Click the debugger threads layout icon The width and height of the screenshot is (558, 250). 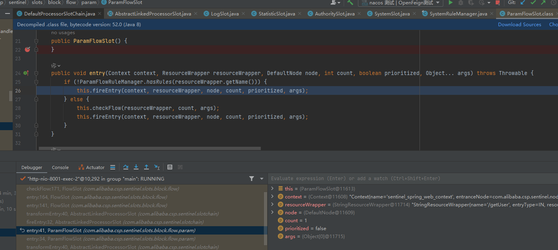pyautogui.click(x=113, y=167)
